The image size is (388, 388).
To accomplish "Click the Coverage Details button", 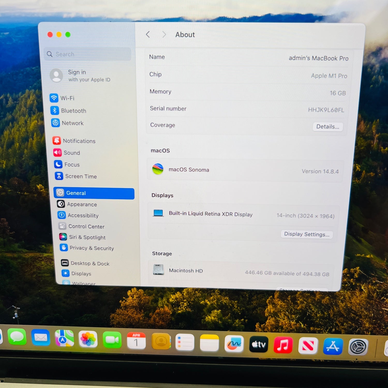I will (327, 127).
